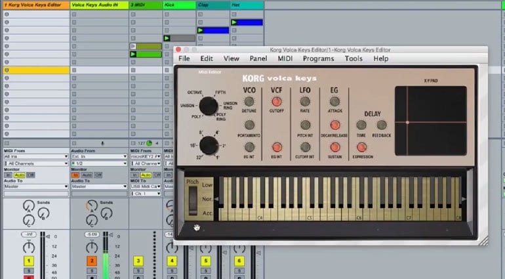Open the microKEY2 MIDI From dropdown
Viewport: 505px width, 279px height.
[x=146, y=156]
